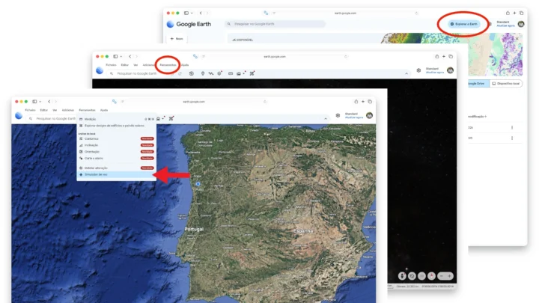Image resolution: width=539 pixels, height=303 pixels.
Task: Click zoom in plus button, middle window
Action: (449, 276)
